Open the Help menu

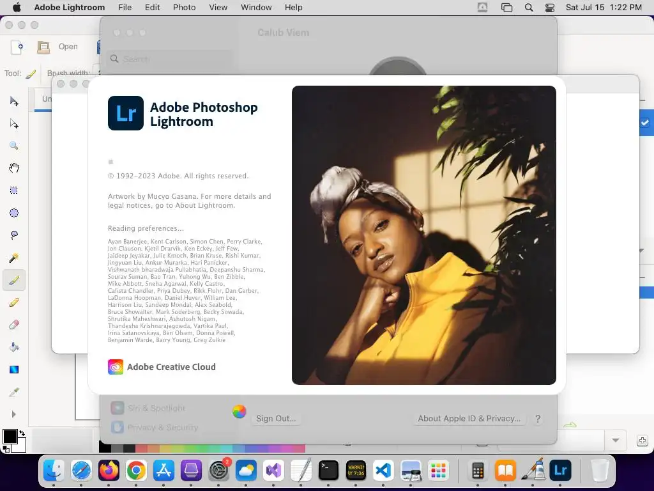click(293, 8)
